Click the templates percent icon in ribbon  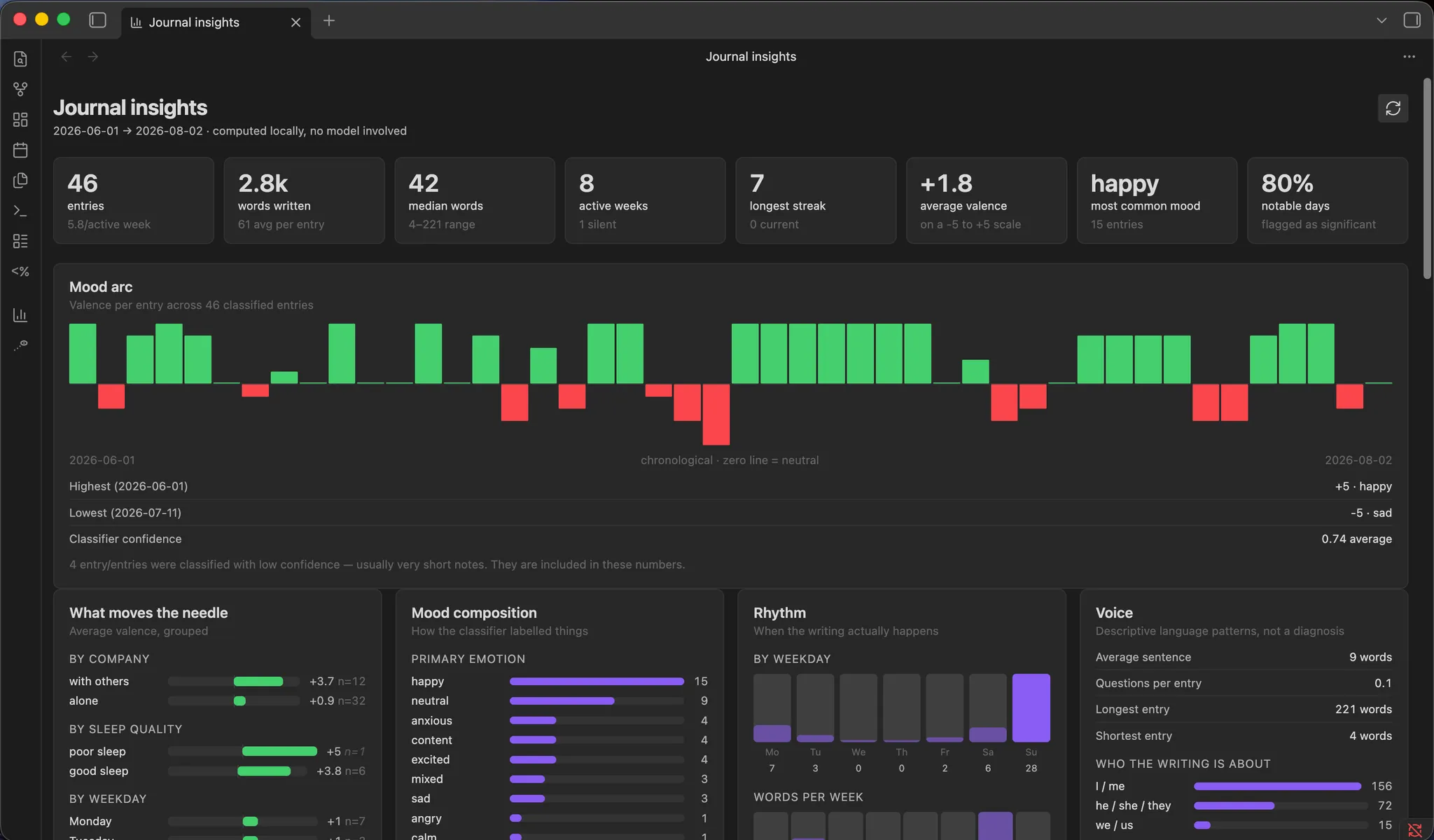point(20,271)
